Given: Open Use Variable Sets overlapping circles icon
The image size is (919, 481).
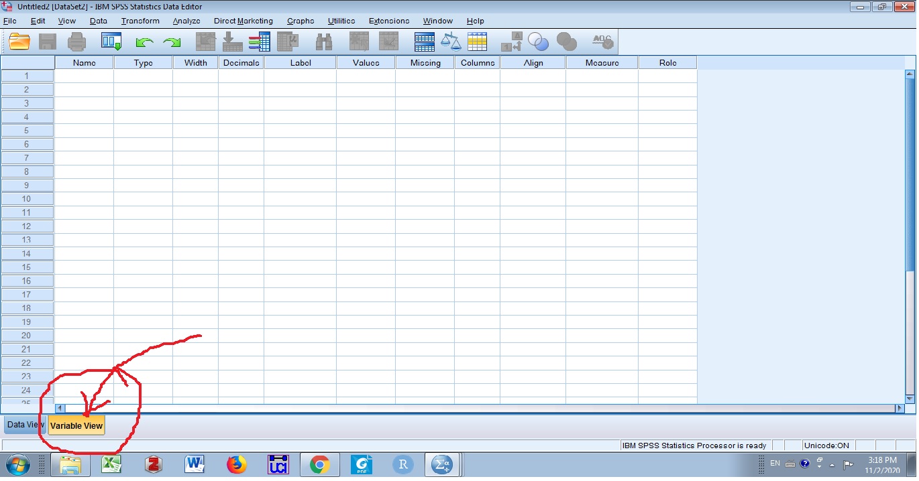Looking at the screenshot, I should (x=538, y=42).
